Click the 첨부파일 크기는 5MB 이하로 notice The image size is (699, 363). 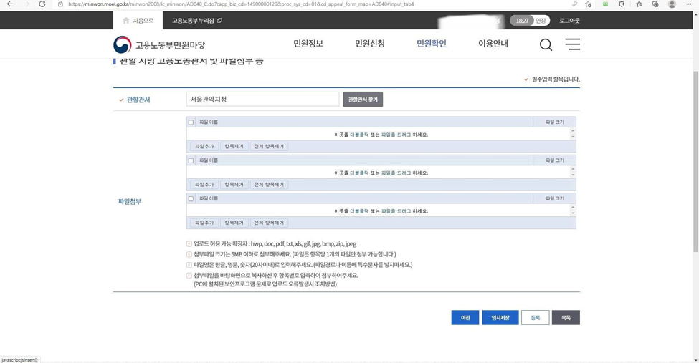tap(295, 254)
